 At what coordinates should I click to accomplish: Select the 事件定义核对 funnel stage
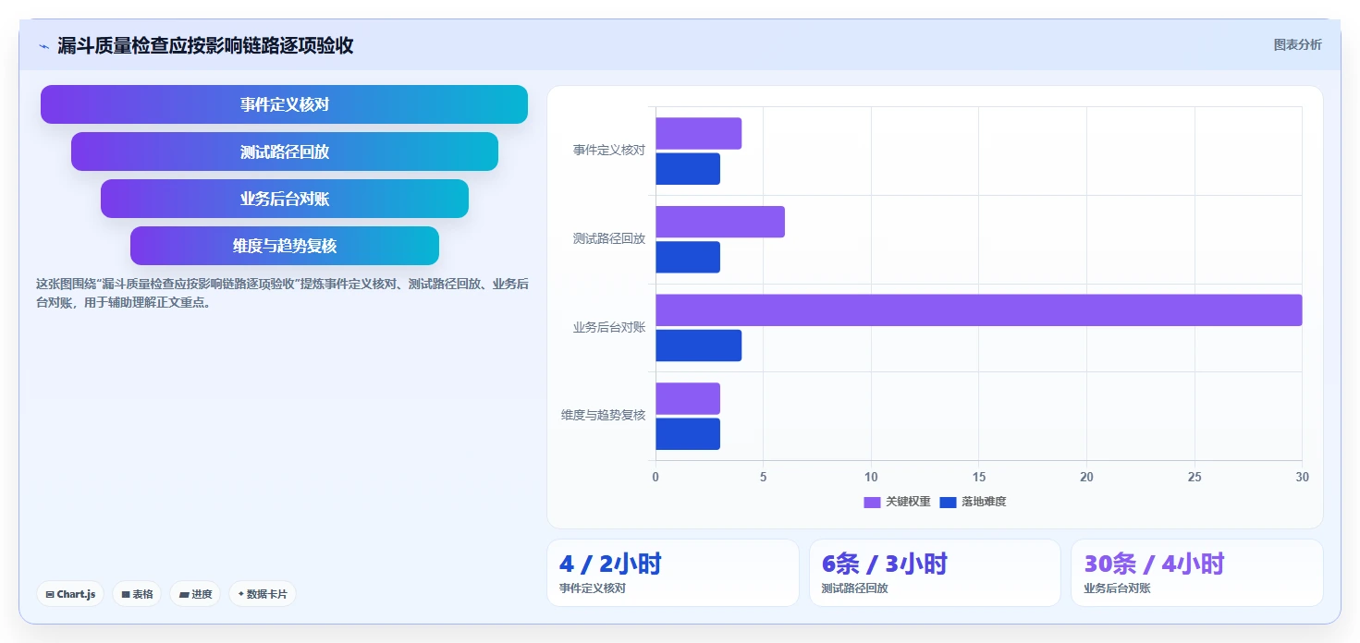pos(284,104)
